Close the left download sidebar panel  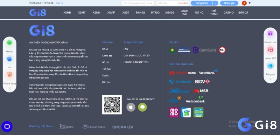[9, 88]
